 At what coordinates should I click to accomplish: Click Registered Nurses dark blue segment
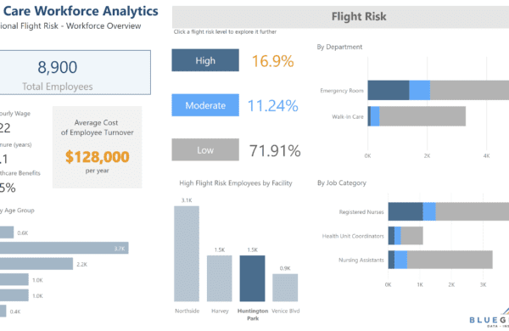click(x=406, y=211)
